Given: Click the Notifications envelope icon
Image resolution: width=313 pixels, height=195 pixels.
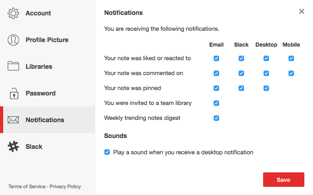Looking at the screenshot, I should pyautogui.click(x=14, y=120).
